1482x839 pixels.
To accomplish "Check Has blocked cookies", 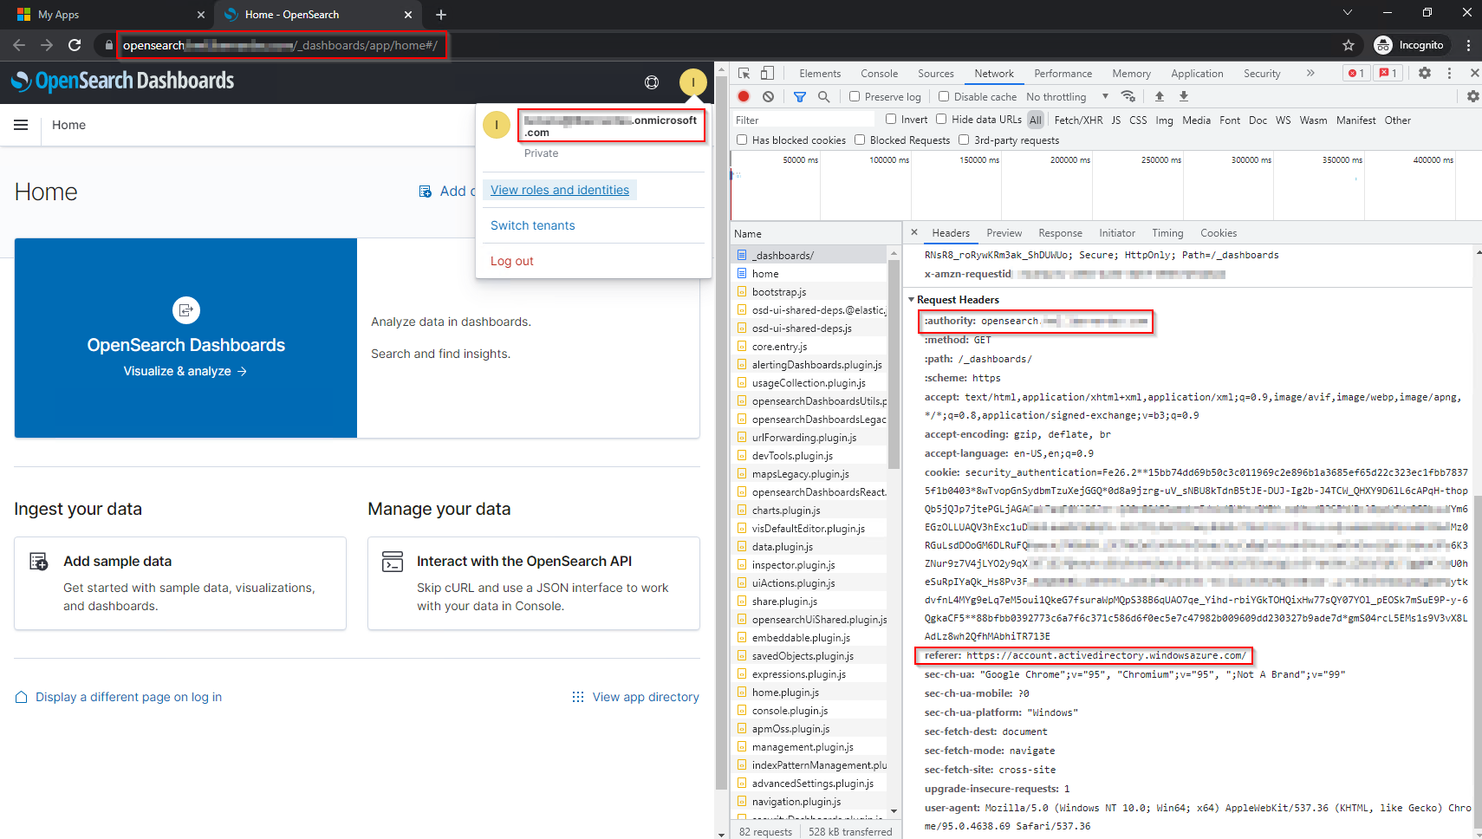I will 742,140.
